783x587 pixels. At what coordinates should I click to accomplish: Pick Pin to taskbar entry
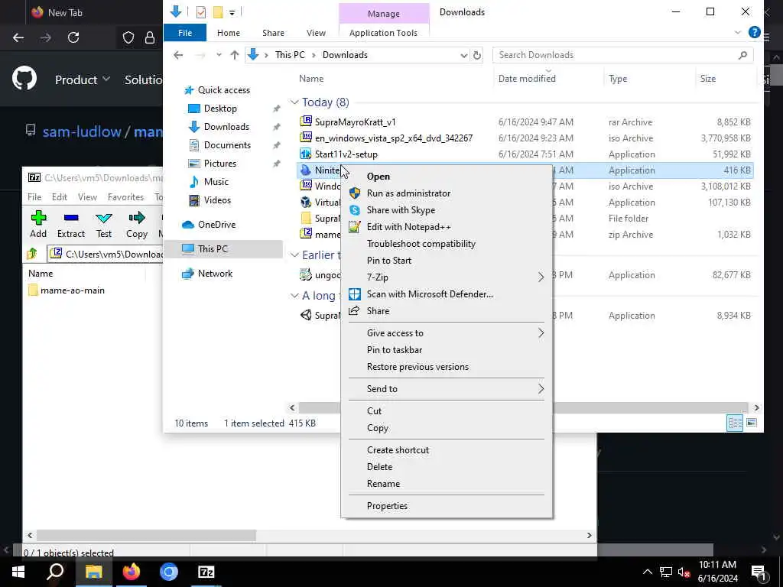click(395, 350)
